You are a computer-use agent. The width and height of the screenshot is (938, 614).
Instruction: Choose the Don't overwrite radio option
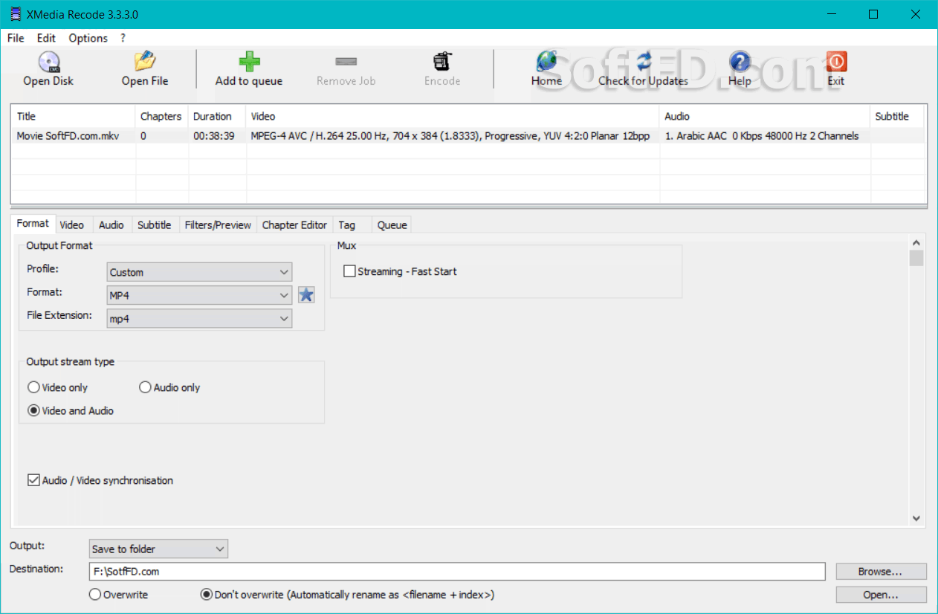[x=206, y=595]
